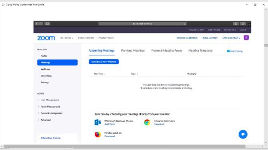Screen dimensions: 268x150
Task: Click the reload icon in address bar
Action: [x=185, y=24]
